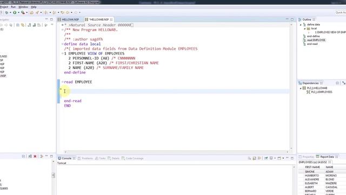
Task: Click the editor horizontal scrollbar
Action: [177, 152]
